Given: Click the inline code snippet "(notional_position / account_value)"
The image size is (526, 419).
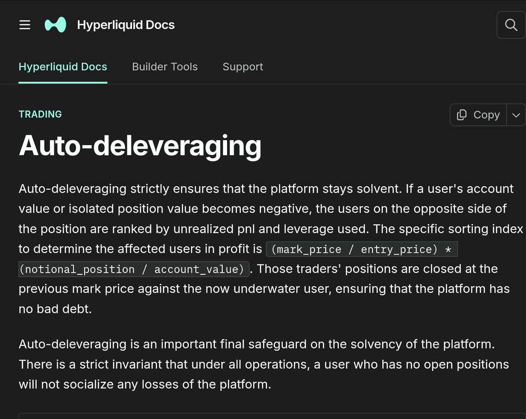Looking at the screenshot, I should pyautogui.click(x=134, y=269).
